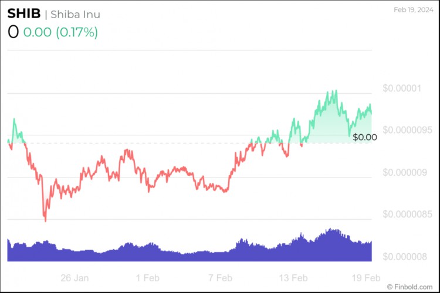The width and height of the screenshot is (440, 293).
Task: Click the 26 Jan axis label
Action: (x=75, y=278)
